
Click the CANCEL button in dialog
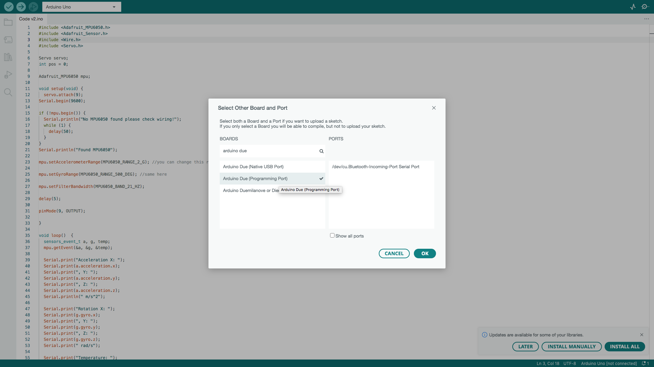pos(394,253)
